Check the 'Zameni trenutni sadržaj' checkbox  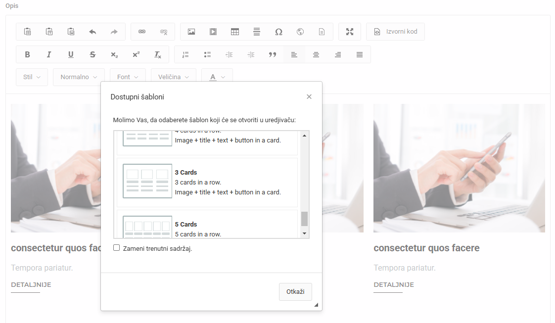click(x=117, y=248)
